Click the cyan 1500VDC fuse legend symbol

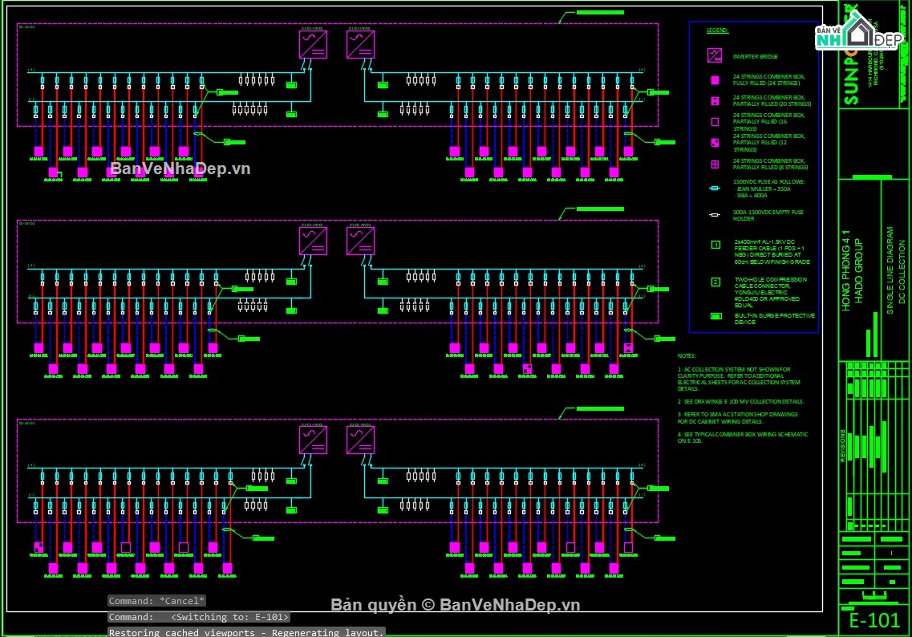pyautogui.click(x=714, y=189)
